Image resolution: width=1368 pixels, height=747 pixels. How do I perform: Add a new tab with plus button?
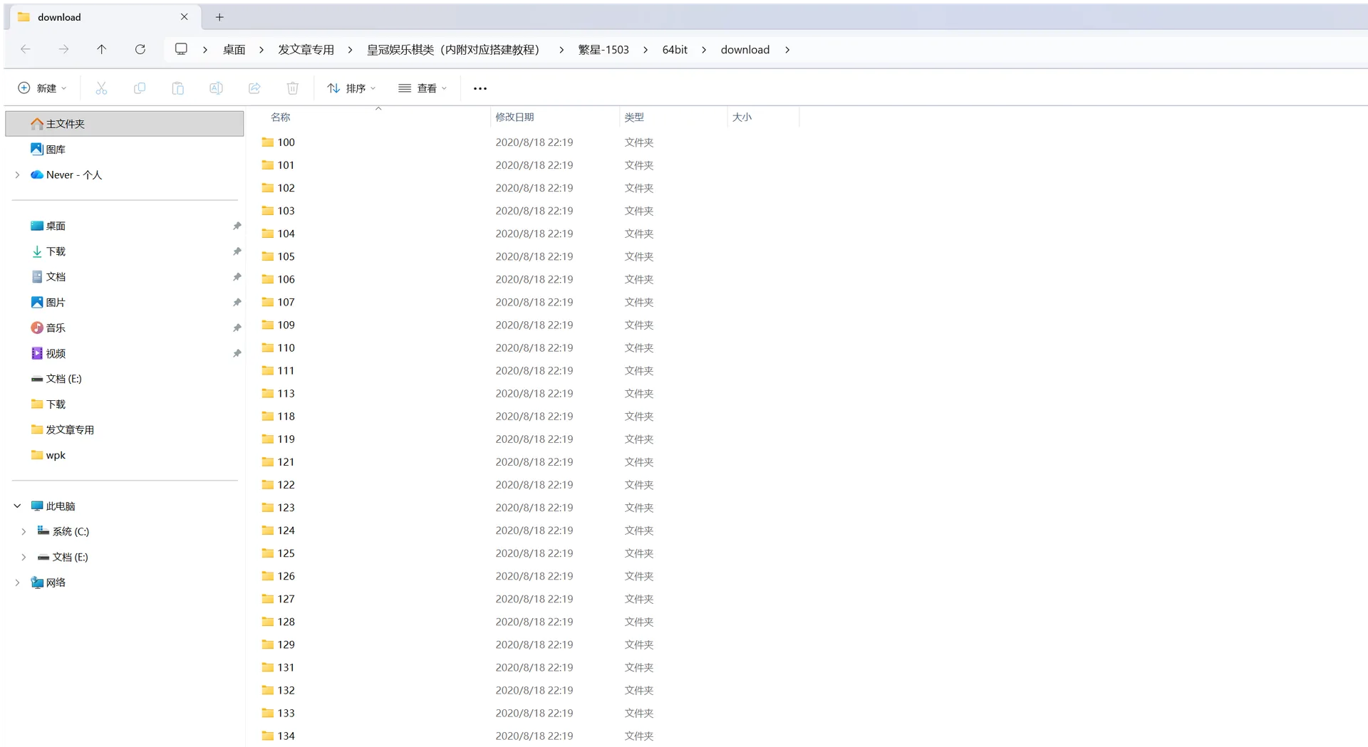219,17
